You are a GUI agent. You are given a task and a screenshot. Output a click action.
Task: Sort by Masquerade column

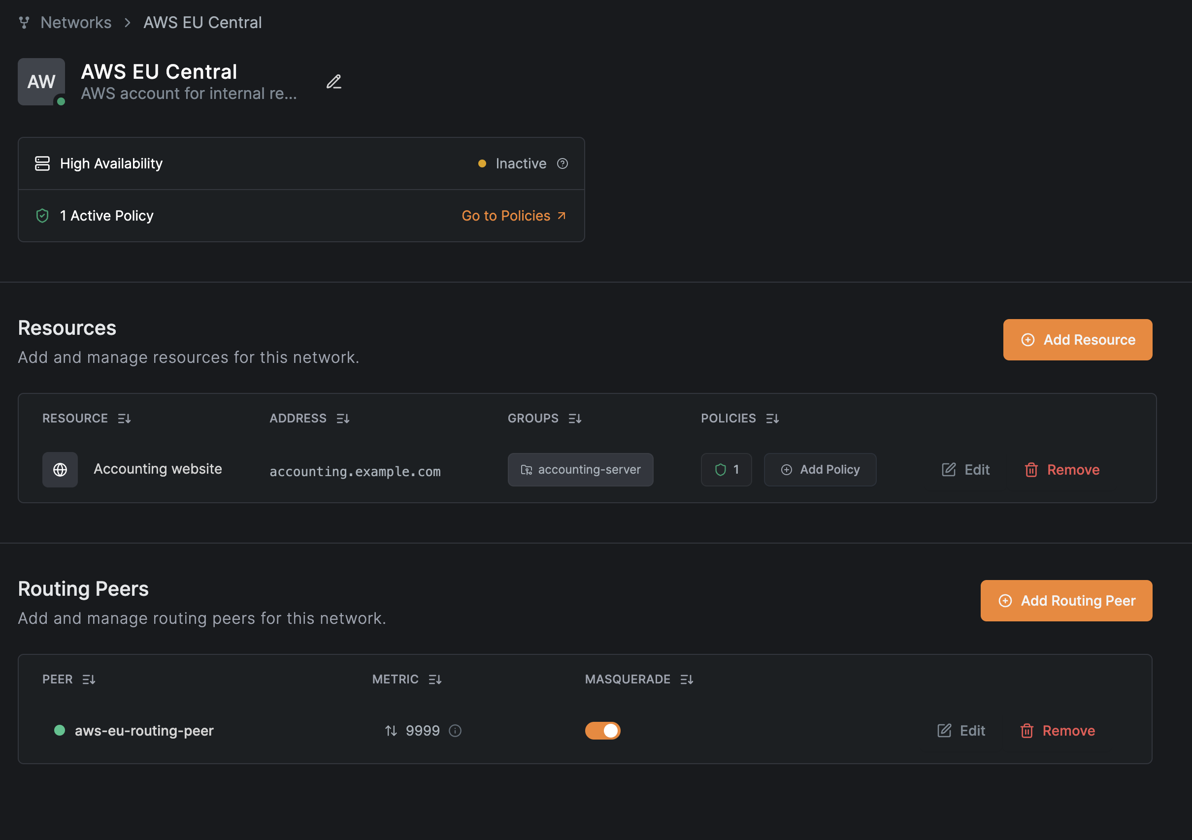(x=686, y=679)
